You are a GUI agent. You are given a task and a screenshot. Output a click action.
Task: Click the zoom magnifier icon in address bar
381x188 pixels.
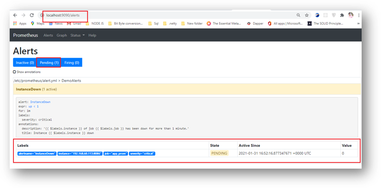[298, 15]
